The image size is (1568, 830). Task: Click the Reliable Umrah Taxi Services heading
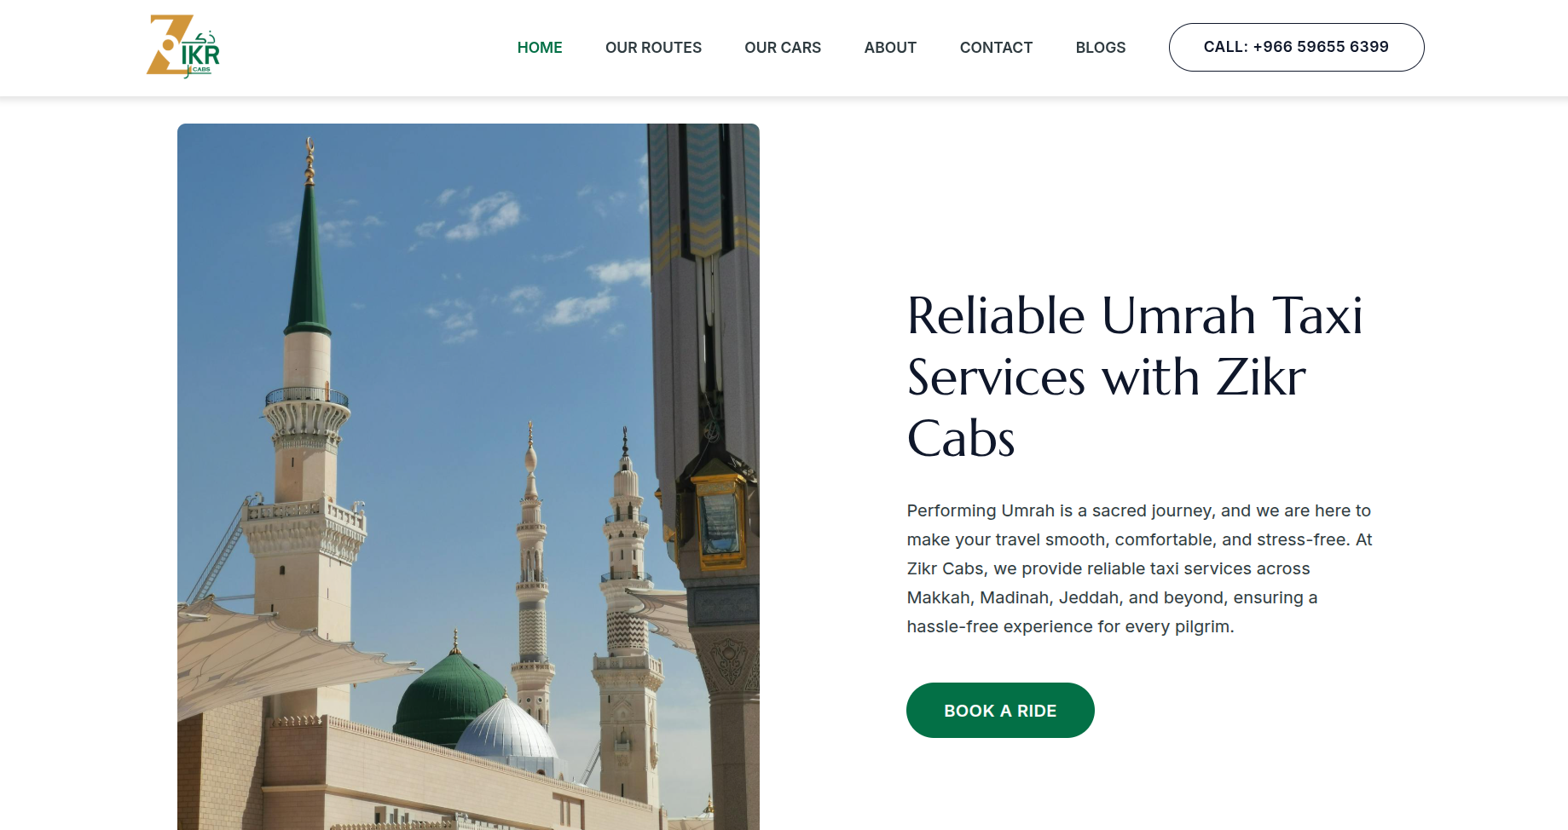(x=1135, y=377)
